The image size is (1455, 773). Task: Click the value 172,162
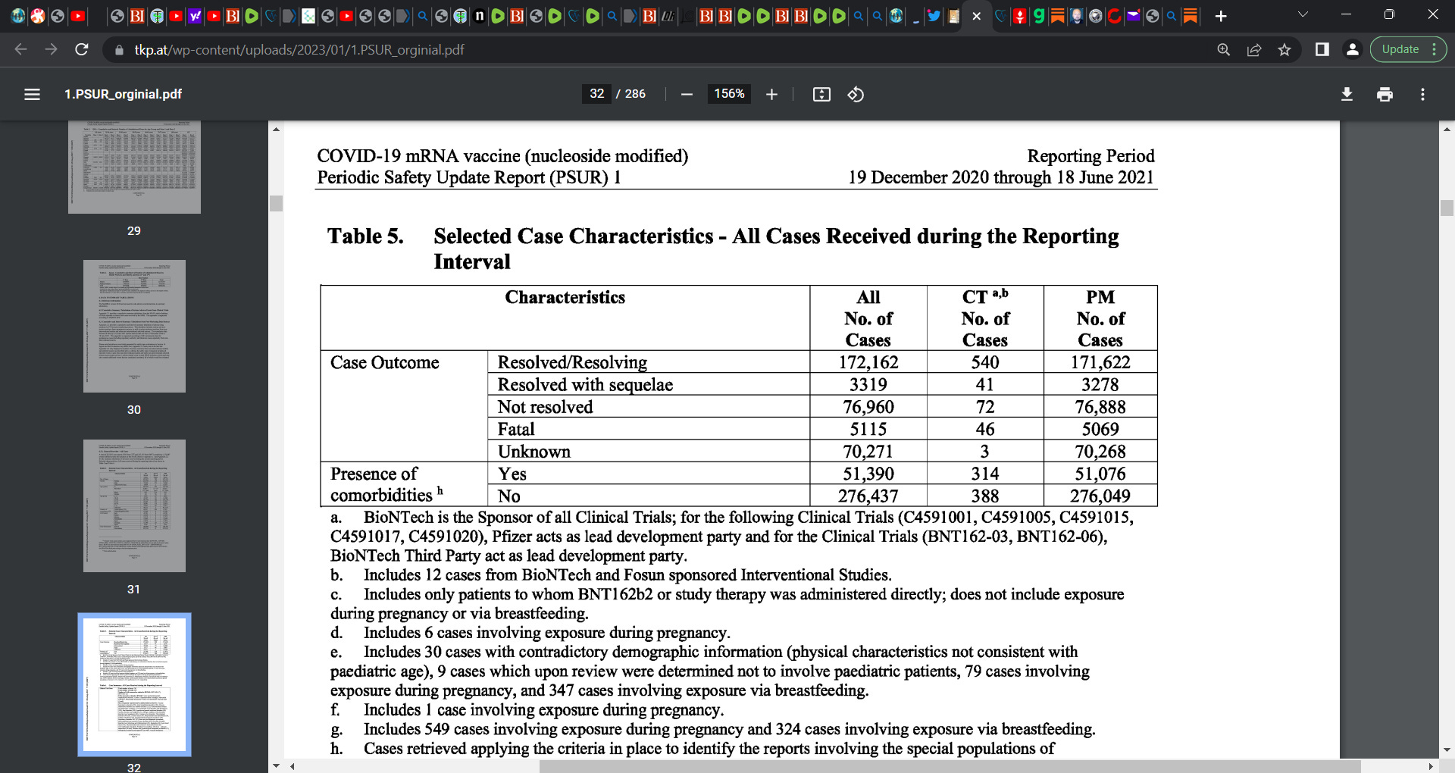pyautogui.click(x=868, y=362)
